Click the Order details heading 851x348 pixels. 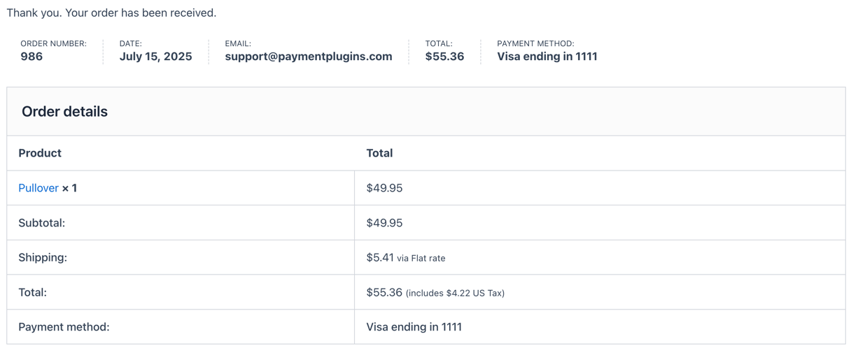pyautogui.click(x=64, y=112)
